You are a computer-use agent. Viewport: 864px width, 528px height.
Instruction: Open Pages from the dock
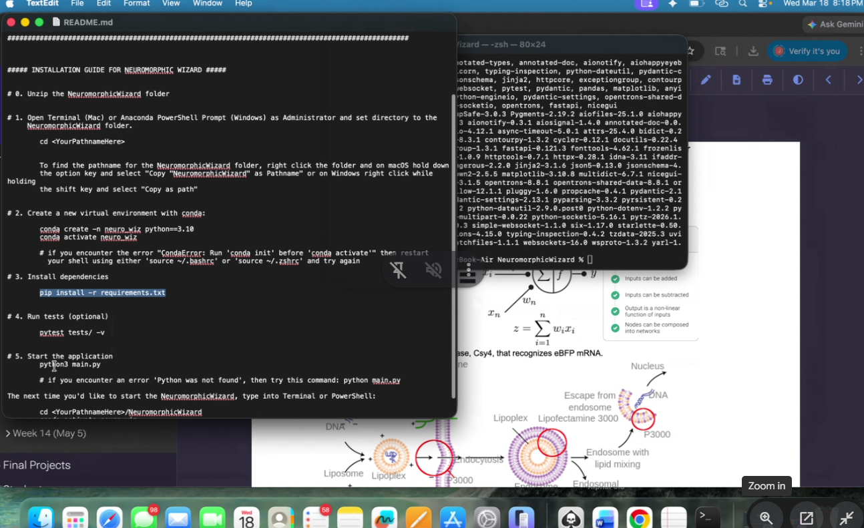point(418,518)
